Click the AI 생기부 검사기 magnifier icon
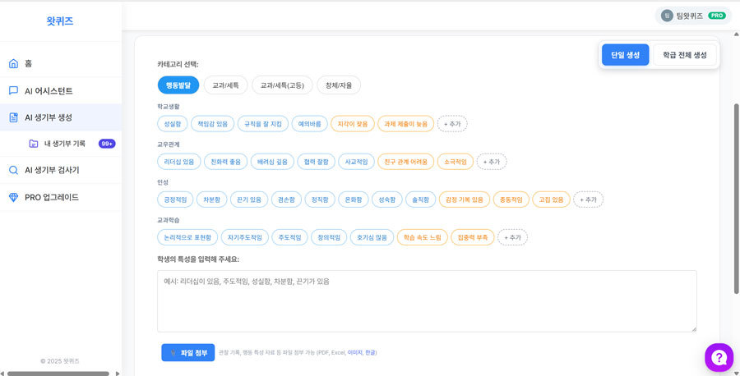Image resolution: width=740 pixels, height=376 pixels. click(13, 170)
